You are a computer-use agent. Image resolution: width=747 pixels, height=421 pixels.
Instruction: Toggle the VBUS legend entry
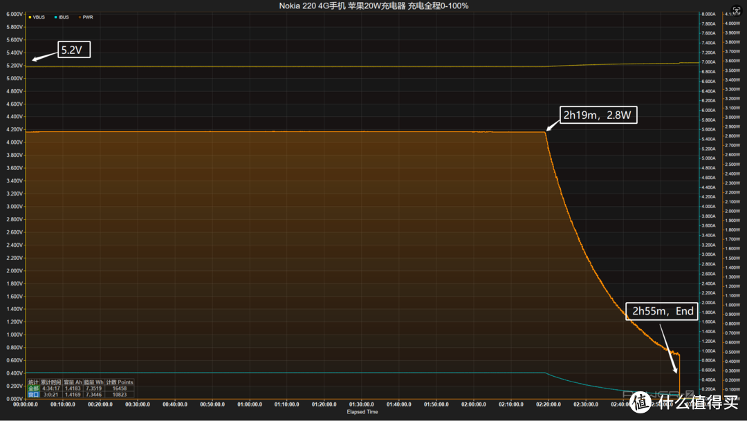pyautogui.click(x=37, y=17)
